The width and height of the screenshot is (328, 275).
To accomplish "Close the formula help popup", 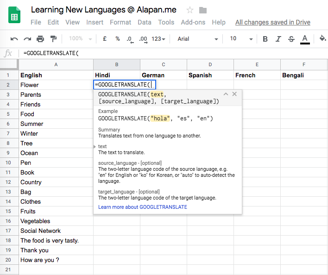I will coord(234,94).
